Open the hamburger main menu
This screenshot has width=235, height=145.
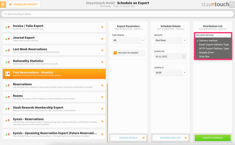tap(3, 4)
